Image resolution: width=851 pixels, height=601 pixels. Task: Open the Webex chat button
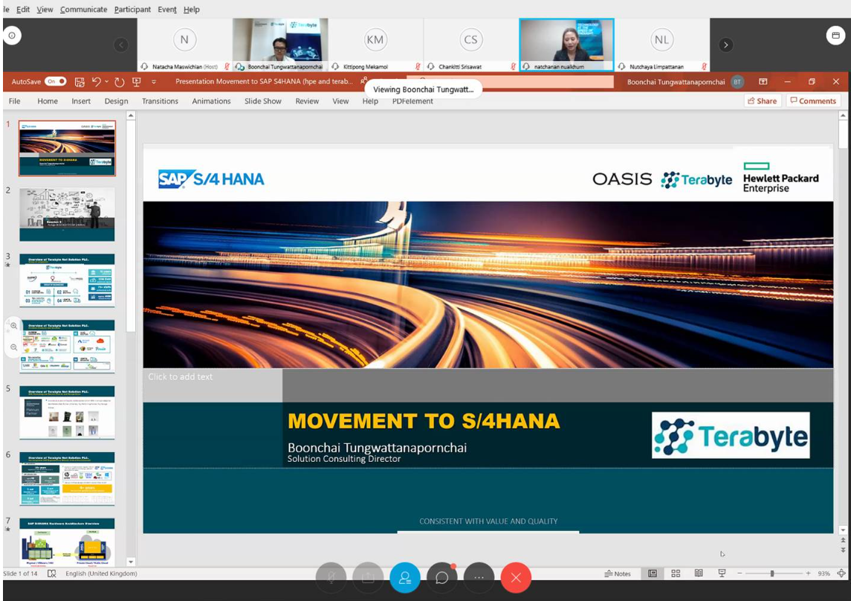[x=441, y=578]
